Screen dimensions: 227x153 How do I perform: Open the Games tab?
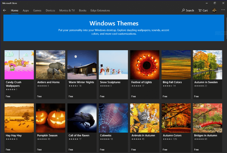(37, 10)
